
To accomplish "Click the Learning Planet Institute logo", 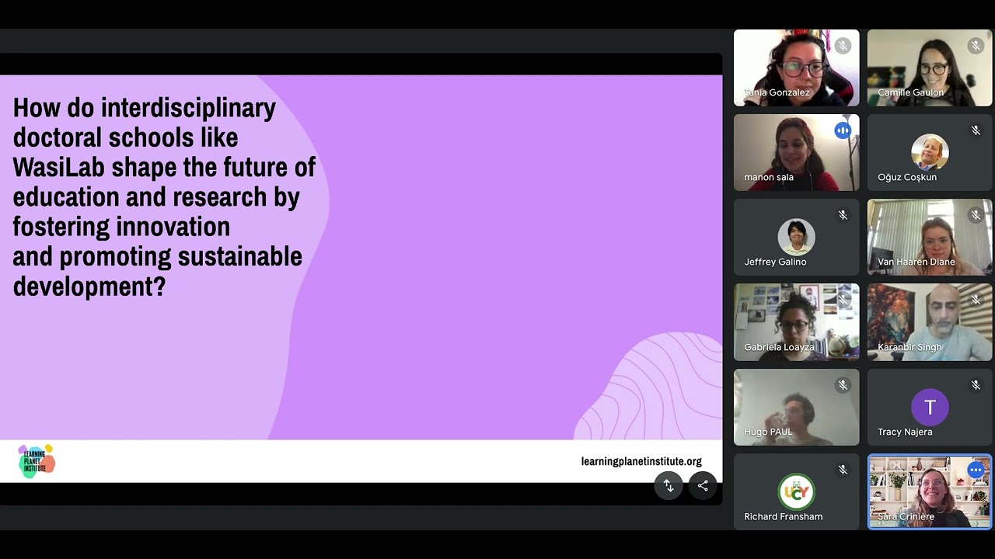I will coord(37,461).
